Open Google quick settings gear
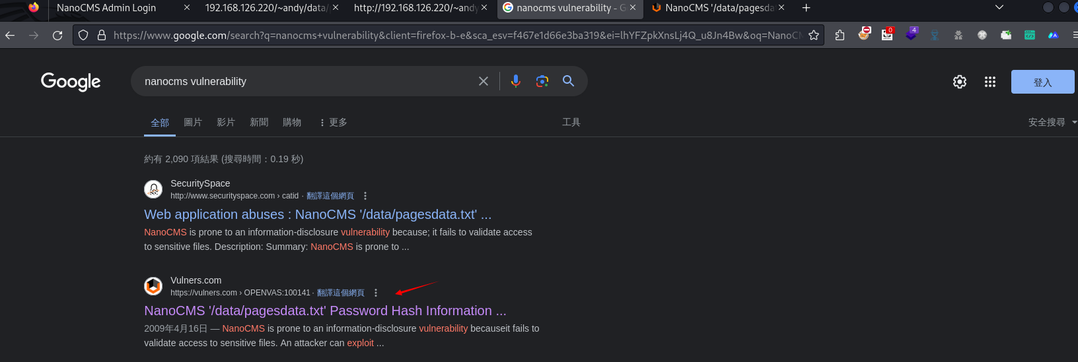 click(960, 82)
